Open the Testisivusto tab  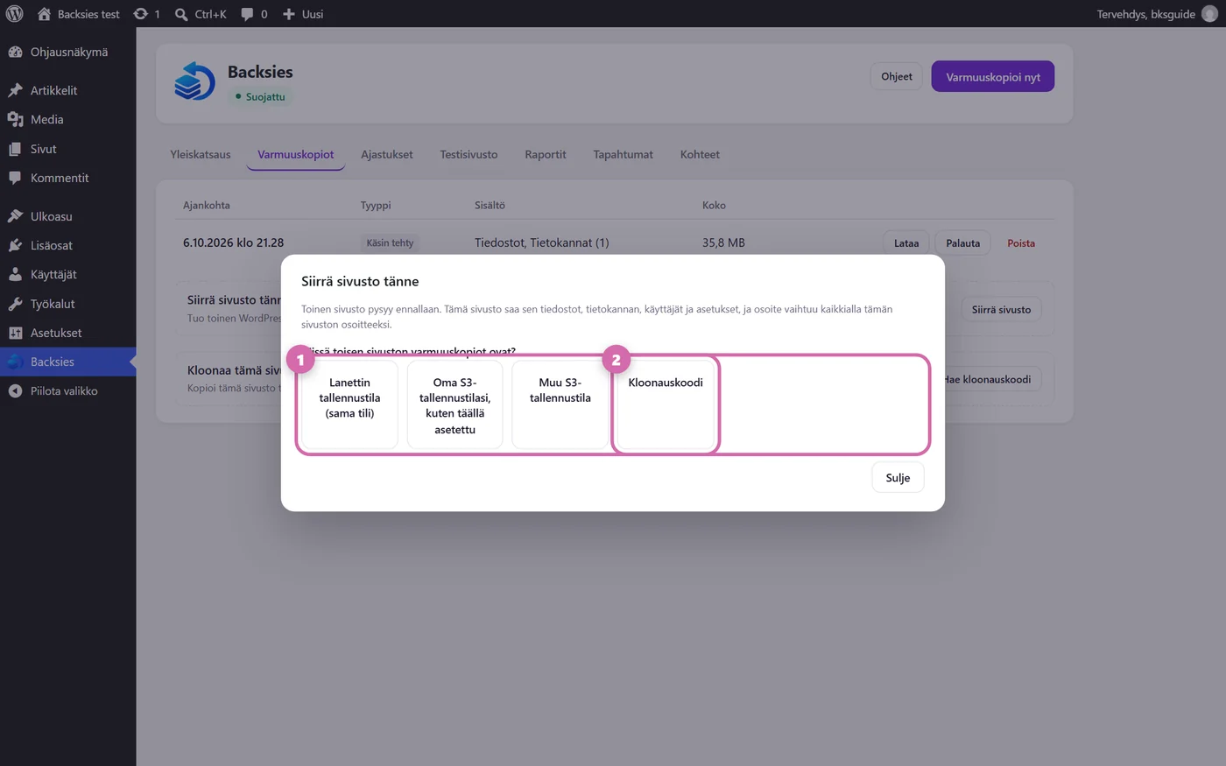point(469,154)
